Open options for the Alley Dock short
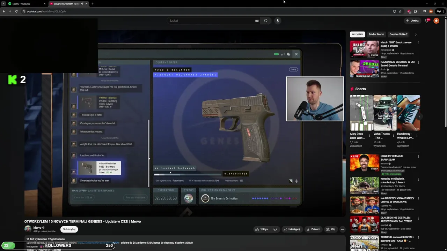The image size is (447, 251). (x=370, y=135)
